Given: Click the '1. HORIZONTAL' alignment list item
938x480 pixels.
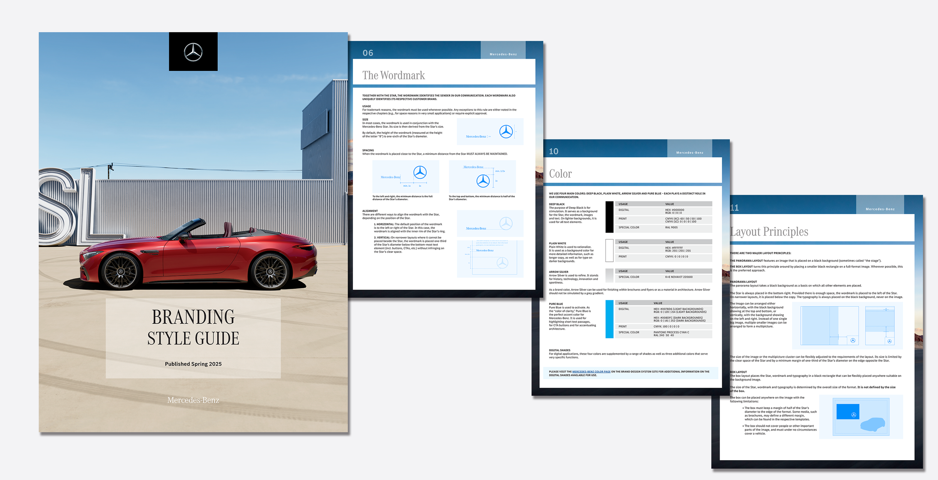Looking at the screenshot, I should pyautogui.click(x=410, y=228).
